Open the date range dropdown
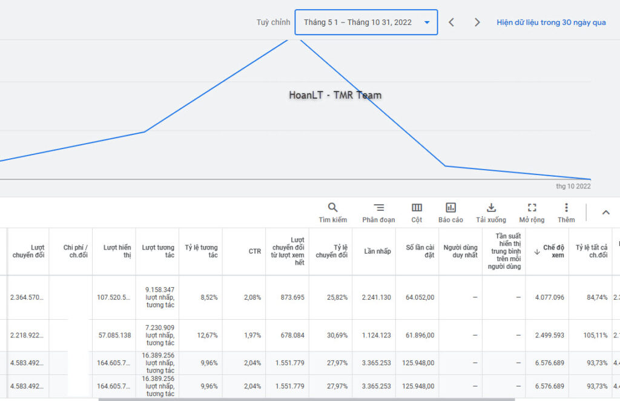This screenshot has height=401, width=620. click(366, 22)
